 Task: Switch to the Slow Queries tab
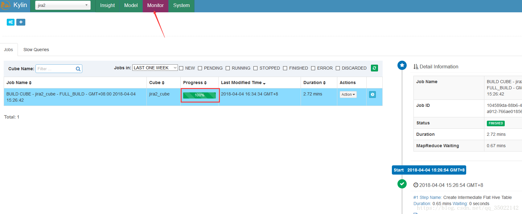(x=36, y=50)
